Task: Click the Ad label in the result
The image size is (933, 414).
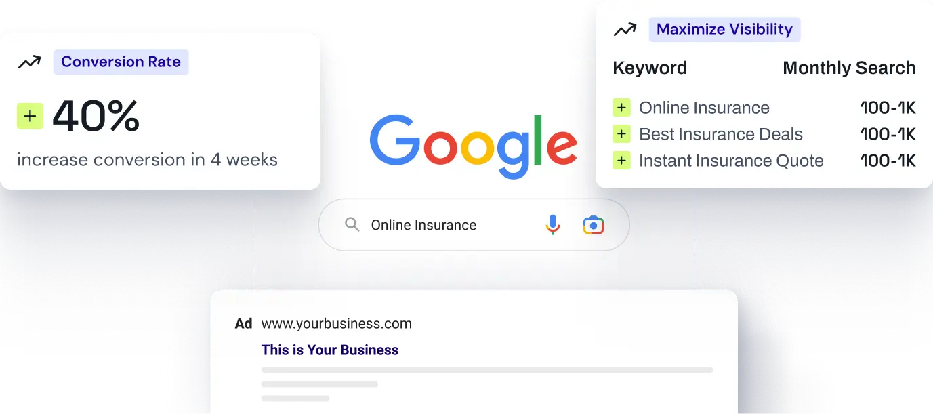Action: (x=243, y=323)
